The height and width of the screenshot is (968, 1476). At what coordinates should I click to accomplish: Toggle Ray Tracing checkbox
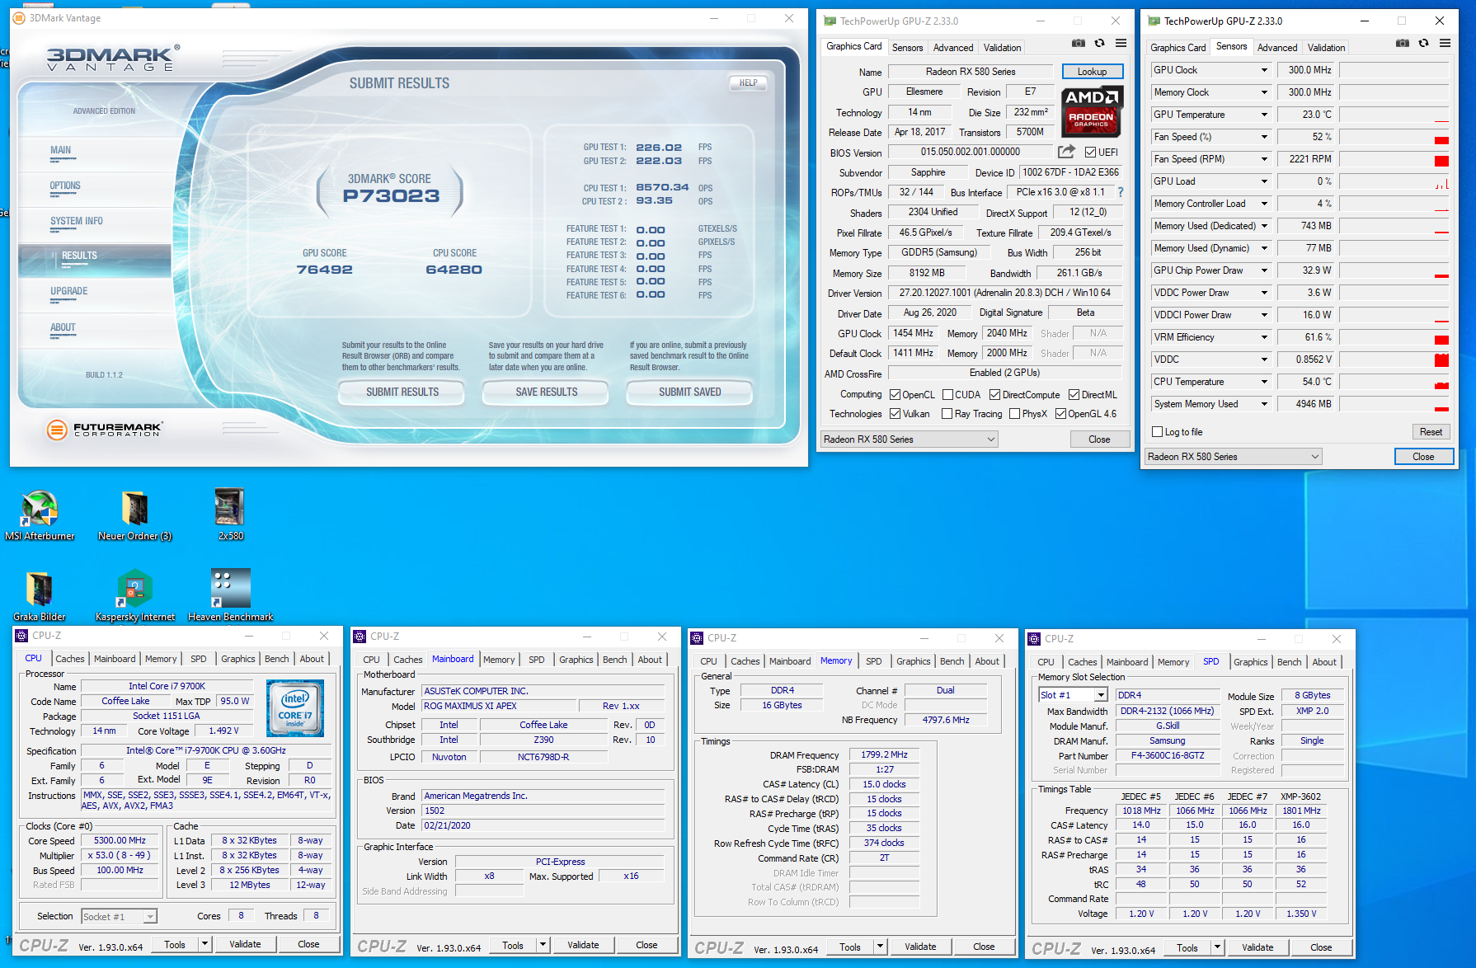[x=947, y=414]
